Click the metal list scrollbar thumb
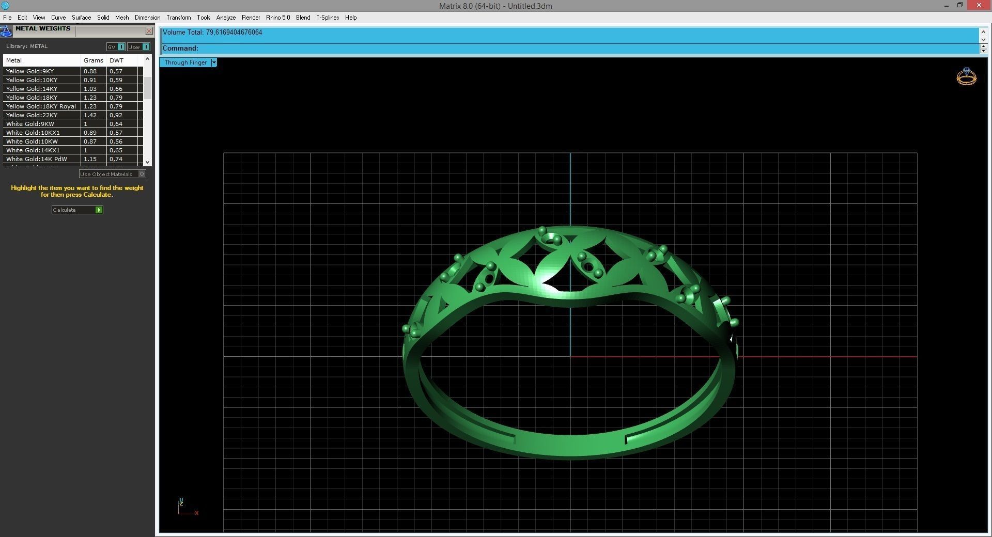992x537 pixels. [148, 88]
